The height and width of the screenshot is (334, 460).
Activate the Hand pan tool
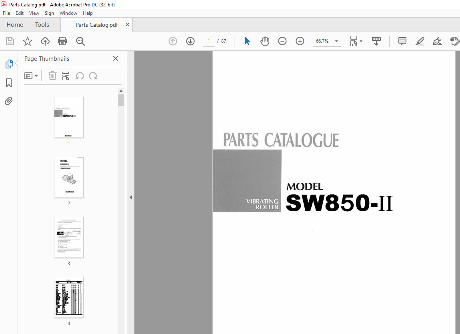point(265,41)
